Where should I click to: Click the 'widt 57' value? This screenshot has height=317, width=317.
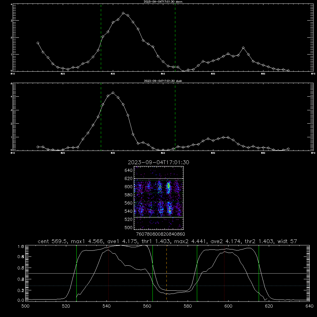(x=287, y=241)
